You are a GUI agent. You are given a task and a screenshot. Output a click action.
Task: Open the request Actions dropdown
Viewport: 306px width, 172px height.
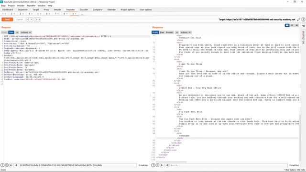point(26,32)
